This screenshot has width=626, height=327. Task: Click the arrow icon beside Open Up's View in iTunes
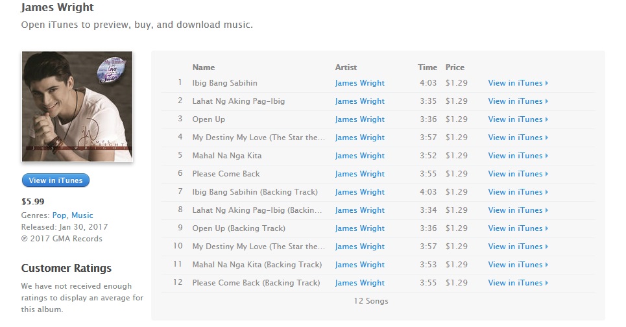point(547,119)
